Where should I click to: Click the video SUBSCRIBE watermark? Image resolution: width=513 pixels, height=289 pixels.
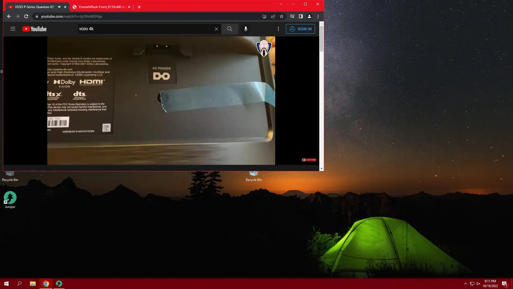pos(309,160)
